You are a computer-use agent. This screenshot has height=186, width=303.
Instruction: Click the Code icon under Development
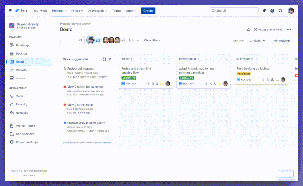click(12, 96)
